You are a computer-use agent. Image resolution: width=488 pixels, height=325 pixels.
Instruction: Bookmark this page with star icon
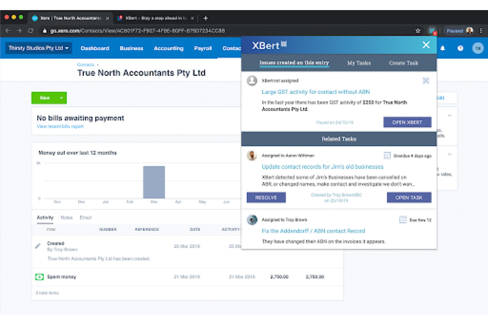(x=418, y=31)
